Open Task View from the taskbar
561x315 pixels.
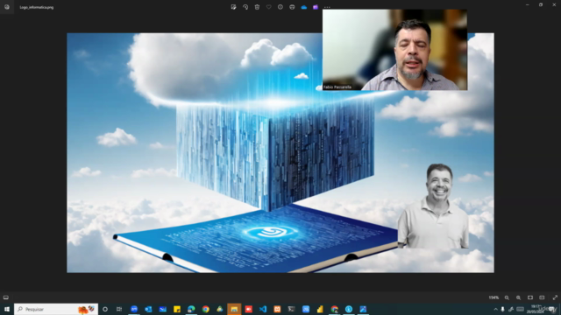(x=119, y=309)
